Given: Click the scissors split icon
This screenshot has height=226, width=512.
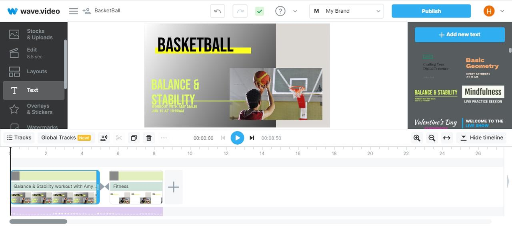Looking at the screenshot, I should point(119,138).
